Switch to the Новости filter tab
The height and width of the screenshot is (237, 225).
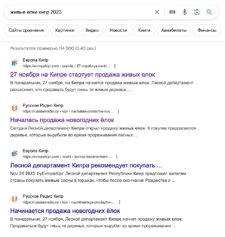point(118,30)
